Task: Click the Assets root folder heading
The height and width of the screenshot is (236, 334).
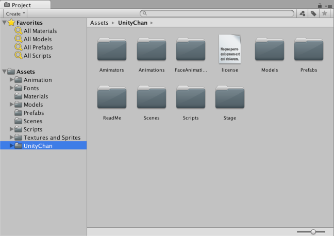Action: pyautogui.click(x=21, y=72)
